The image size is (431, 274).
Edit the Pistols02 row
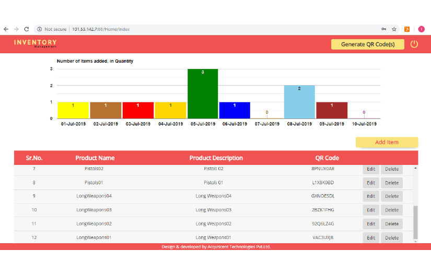(x=371, y=169)
